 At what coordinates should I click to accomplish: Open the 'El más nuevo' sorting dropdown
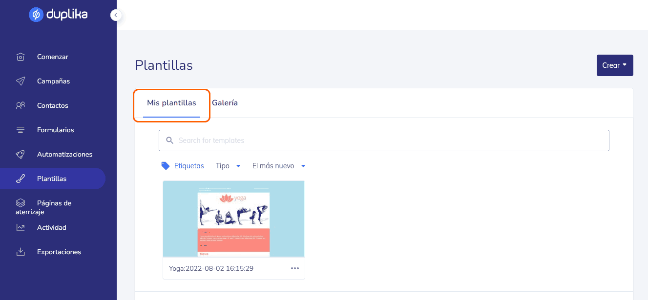point(279,166)
